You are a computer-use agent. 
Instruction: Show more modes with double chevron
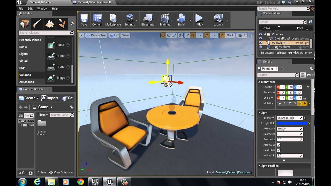coord(72,24)
